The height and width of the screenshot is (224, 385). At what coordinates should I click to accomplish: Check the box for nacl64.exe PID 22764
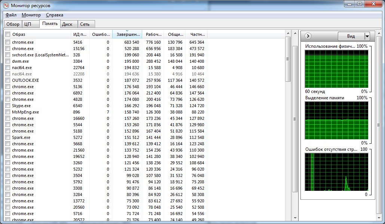pyautogui.click(x=7, y=68)
